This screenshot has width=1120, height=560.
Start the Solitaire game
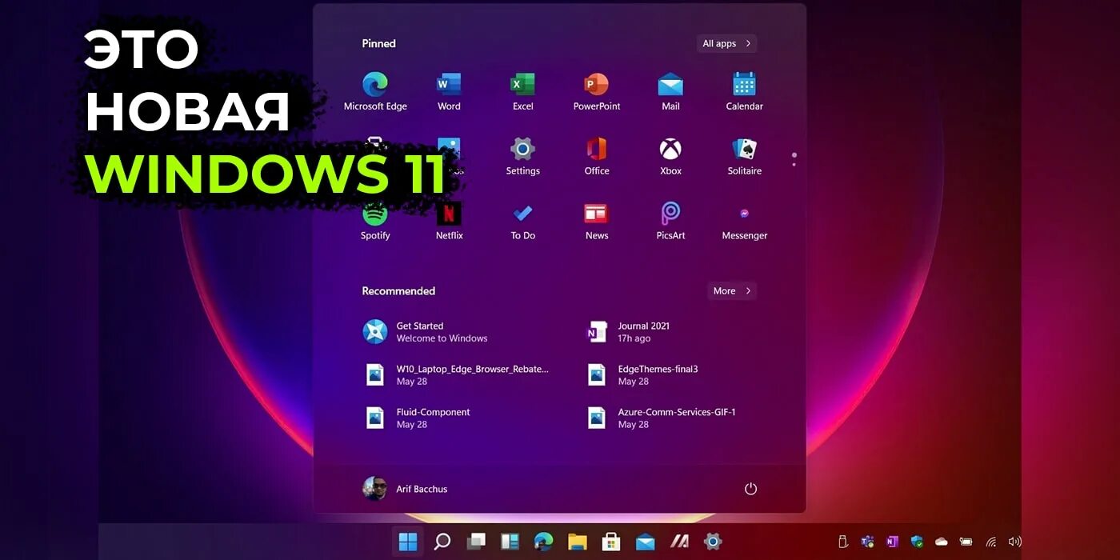point(745,156)
